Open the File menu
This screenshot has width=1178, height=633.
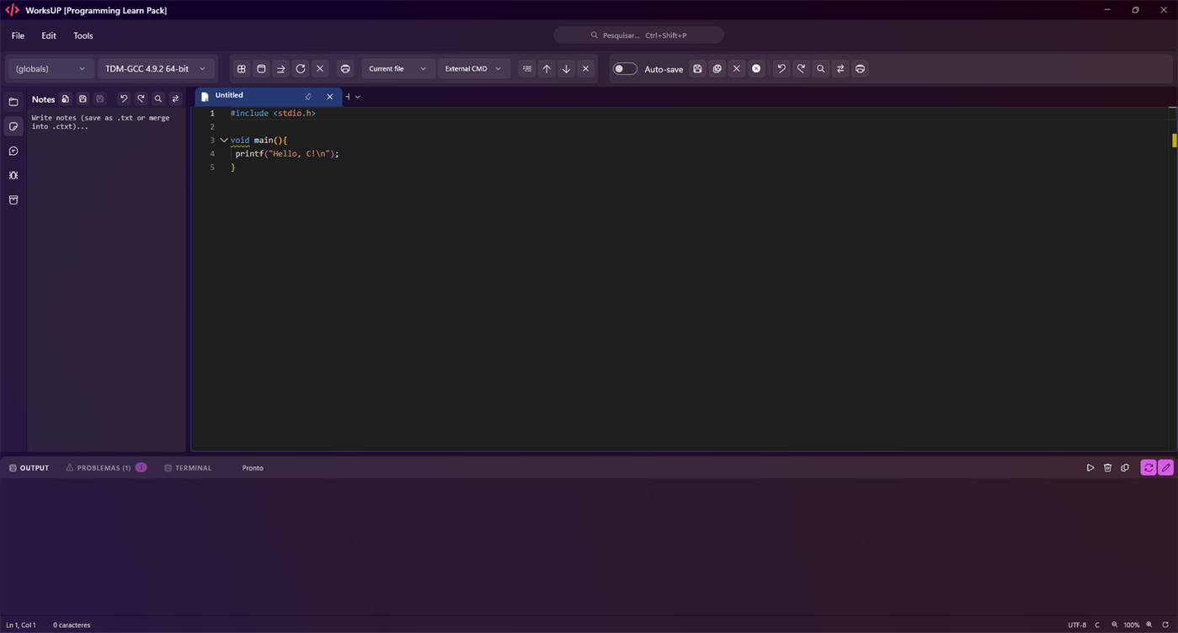point(18,36)
